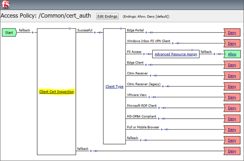The image size is (244, 161).
Task: Click the VMware View branch label
Action: point(137,95)
